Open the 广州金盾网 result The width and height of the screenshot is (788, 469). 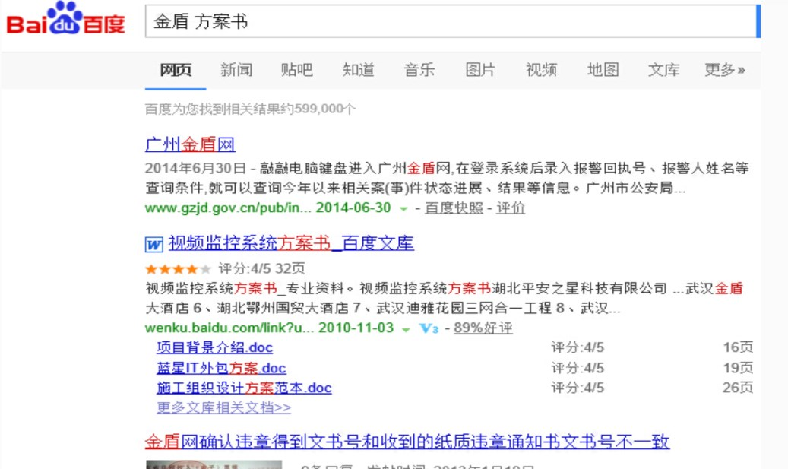pyautogui.click(x=190, y=144)
